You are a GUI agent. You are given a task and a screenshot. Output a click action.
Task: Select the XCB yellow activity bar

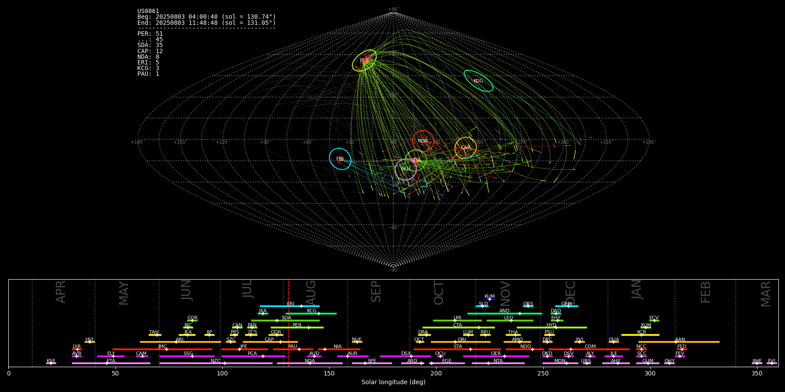pos(640,335)
